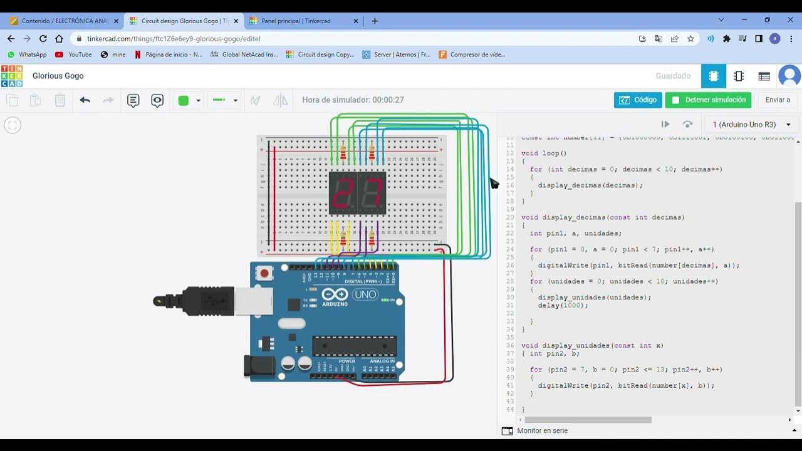The height and width of the screenshot is (451, 802).
Task: Click the share page icon
Action: (x=675, y=39)
